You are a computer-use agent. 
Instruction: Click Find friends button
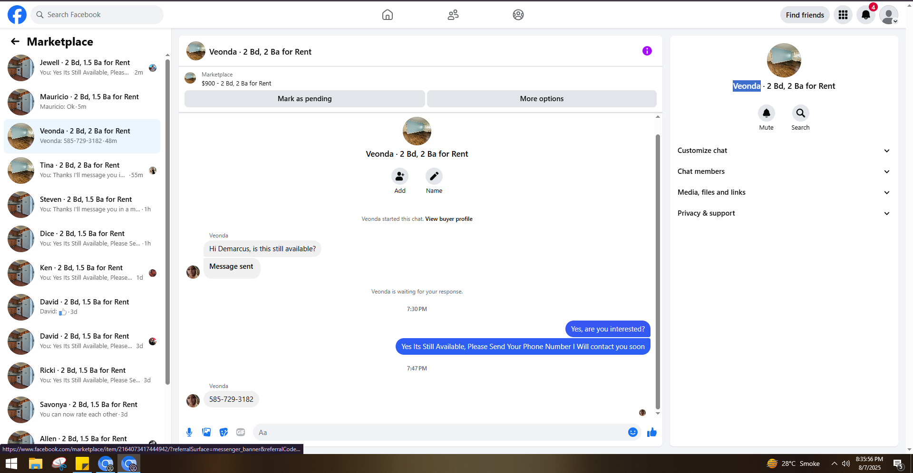click(805, 15)
